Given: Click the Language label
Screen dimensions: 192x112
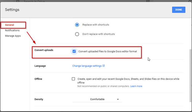Looking at the screenshot, I should pos(40,66).
